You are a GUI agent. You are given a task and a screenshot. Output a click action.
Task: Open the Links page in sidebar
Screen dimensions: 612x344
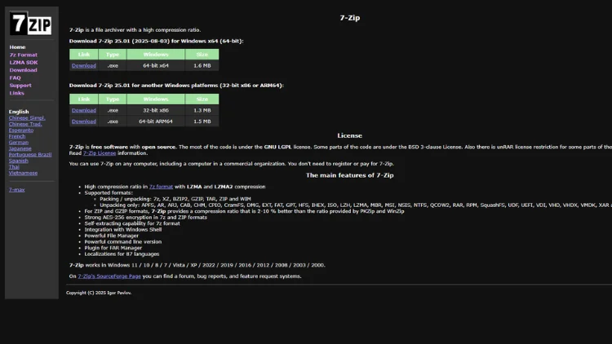click(x=16, y=93)
